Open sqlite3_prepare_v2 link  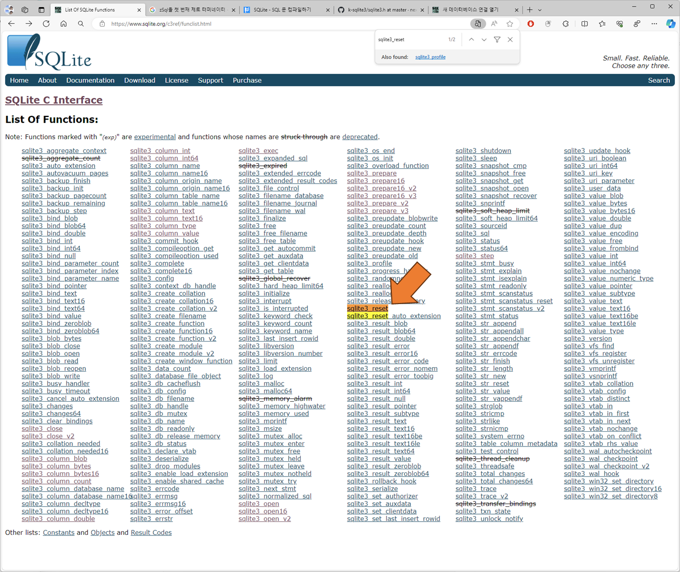(378, 203)
